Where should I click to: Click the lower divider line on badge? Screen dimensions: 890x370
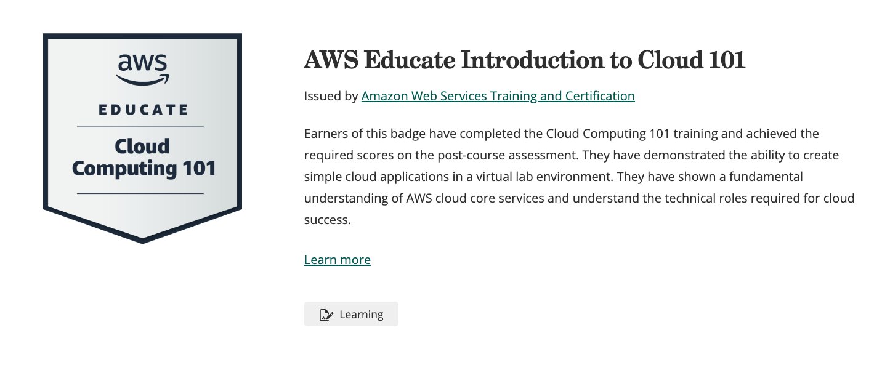click(x=140, y=193)
